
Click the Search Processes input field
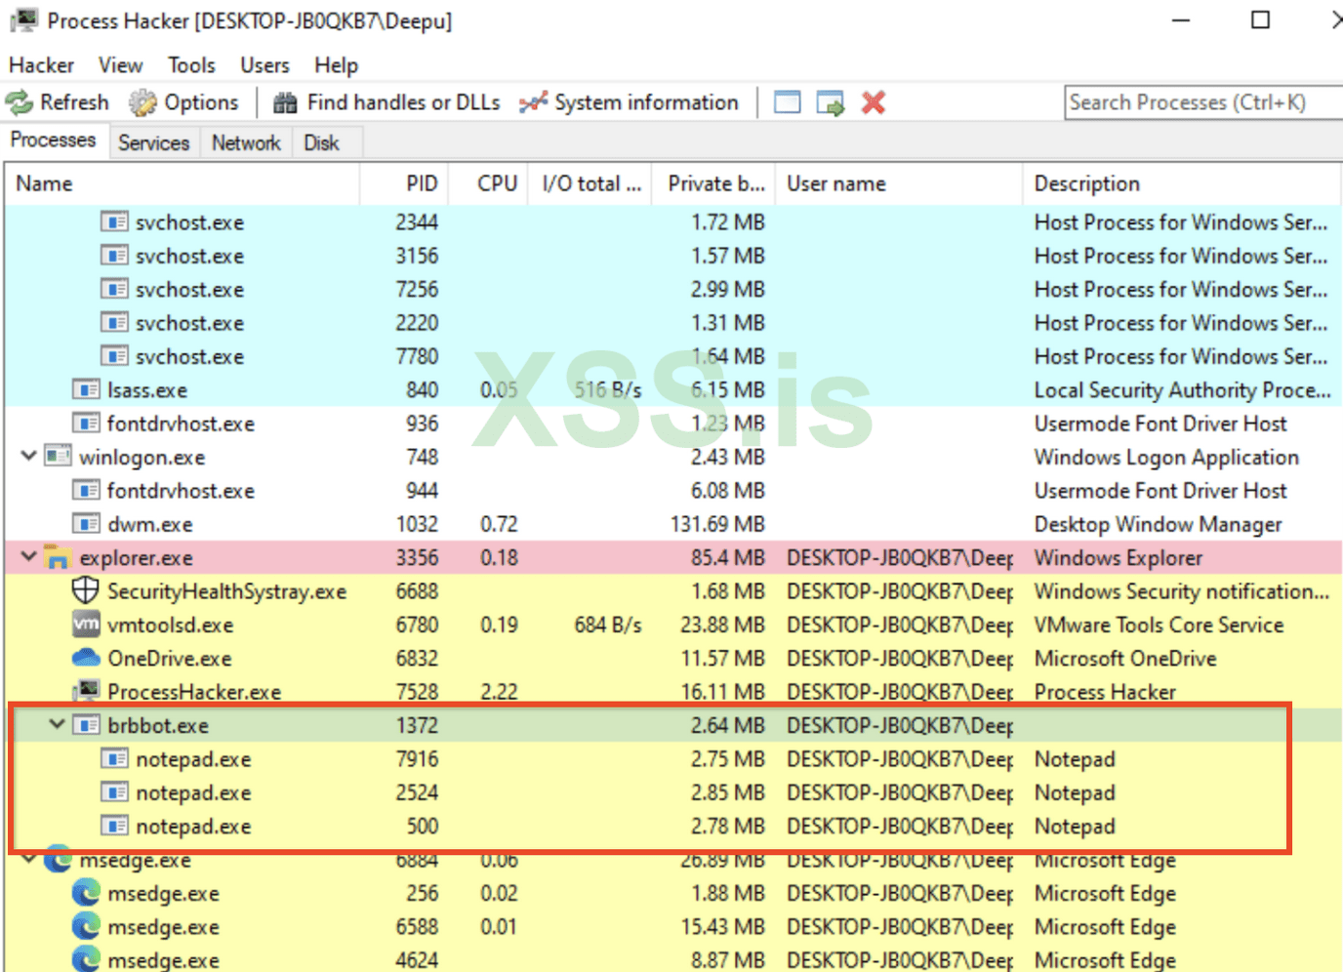click(1201, 102)
